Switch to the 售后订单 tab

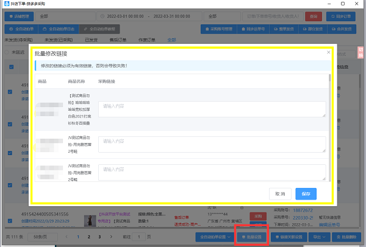tap(118, 40)
